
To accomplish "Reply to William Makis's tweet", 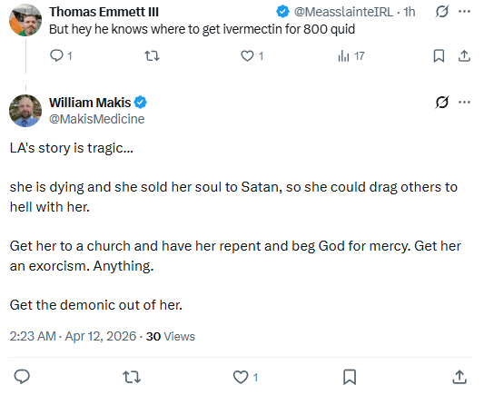I will click(x=22, y=377).
